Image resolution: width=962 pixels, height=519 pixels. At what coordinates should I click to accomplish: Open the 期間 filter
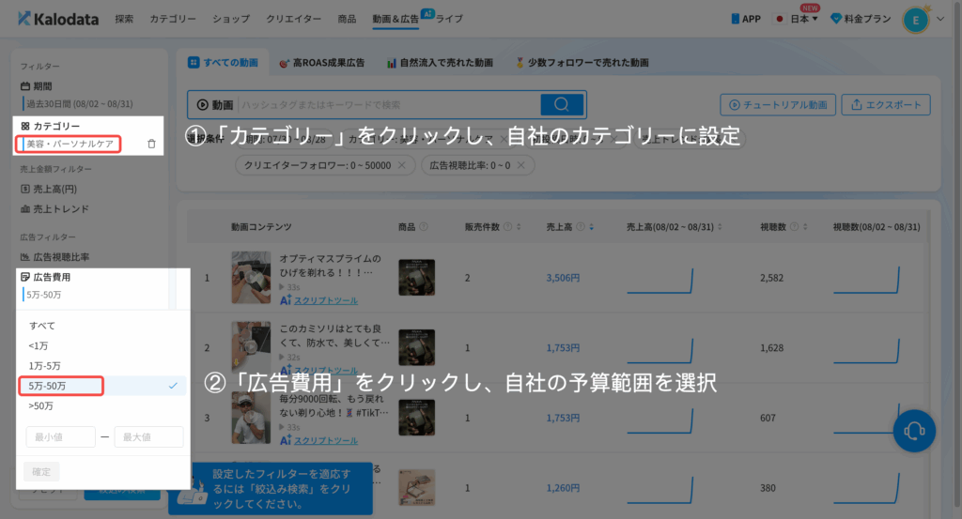[37, 86]
